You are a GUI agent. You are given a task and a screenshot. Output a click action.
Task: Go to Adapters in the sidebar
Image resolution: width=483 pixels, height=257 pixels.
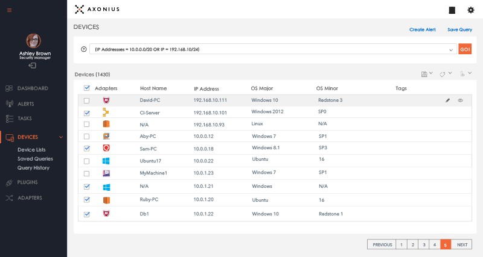[30, 197]
